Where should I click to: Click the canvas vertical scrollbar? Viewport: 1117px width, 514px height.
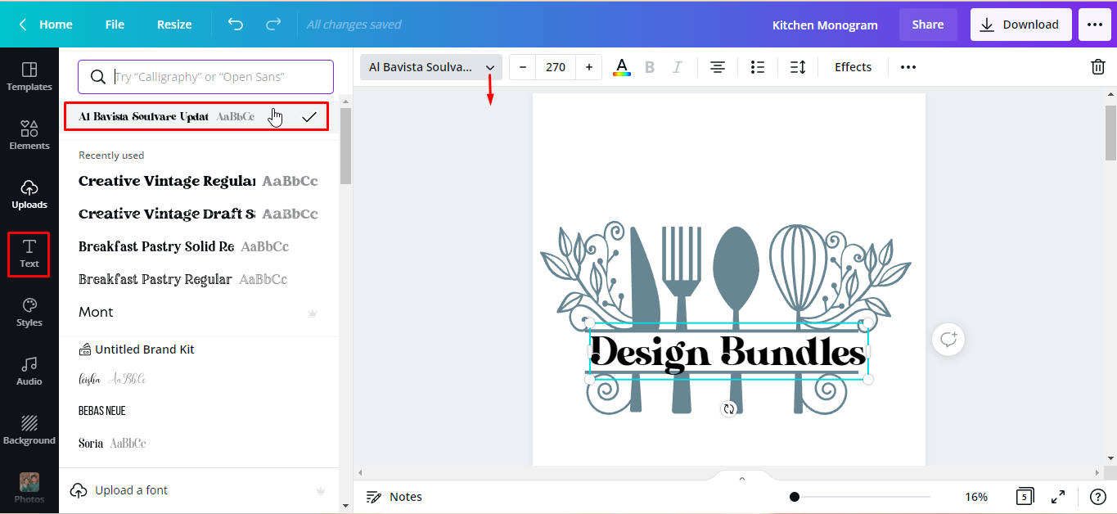(1110, 131)
